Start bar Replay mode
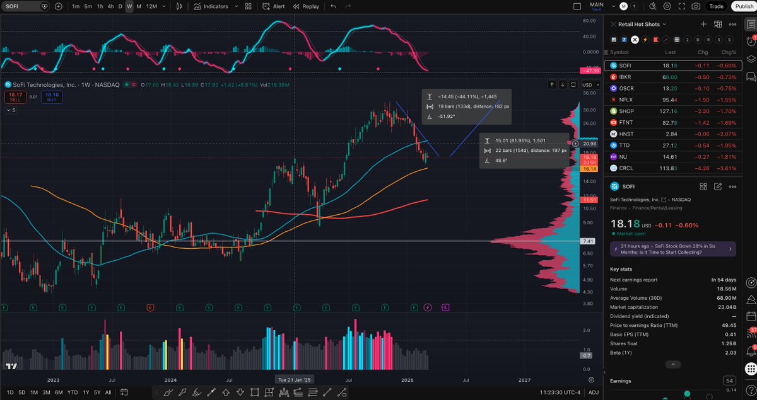Screen dimensions: 757x400 305,6
